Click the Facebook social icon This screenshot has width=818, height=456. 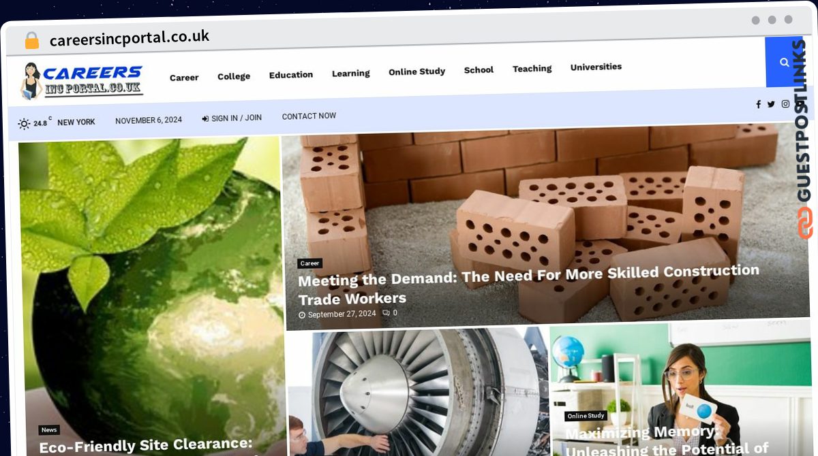(x=758, y=104)
